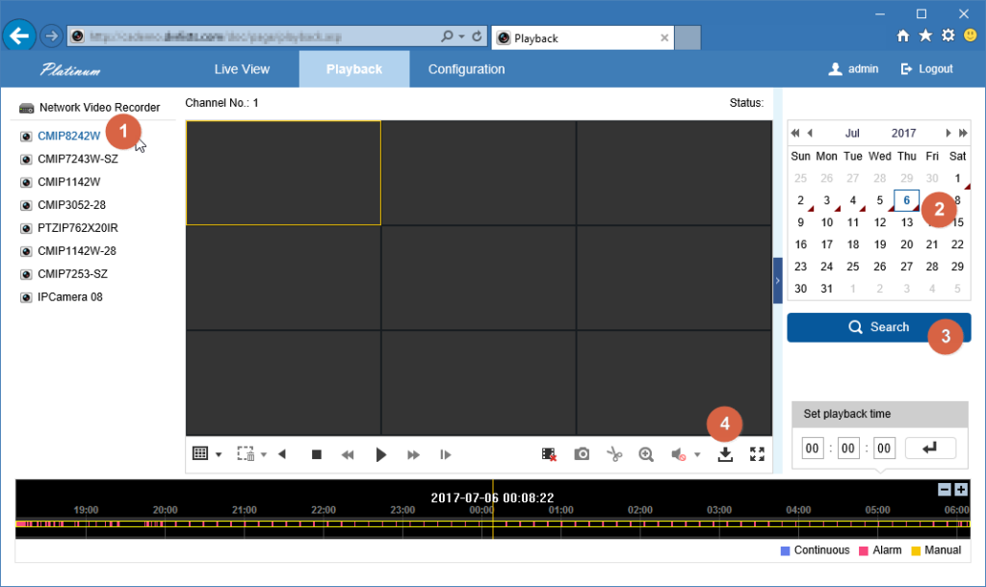Slow down playback speed

347,454
